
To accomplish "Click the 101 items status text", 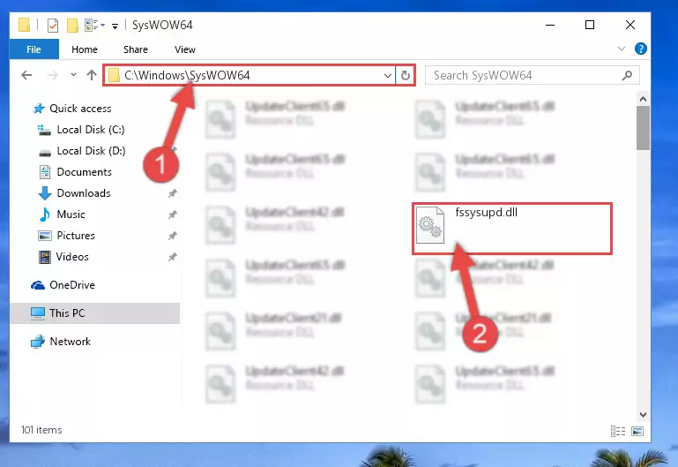I will (41, 430).
